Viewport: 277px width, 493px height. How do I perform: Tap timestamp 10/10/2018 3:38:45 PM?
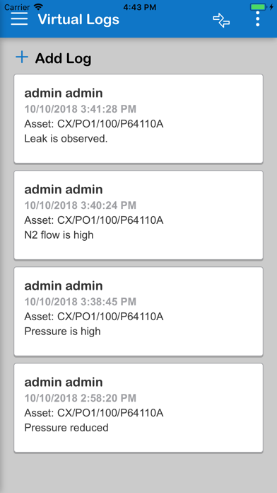pos(81,302)
